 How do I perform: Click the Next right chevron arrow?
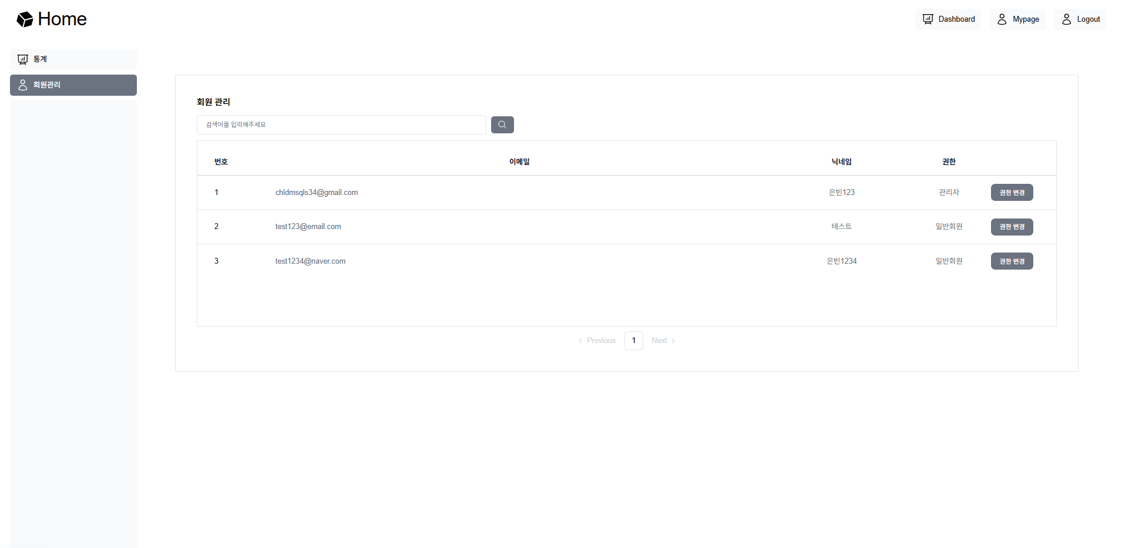(673, 341)
